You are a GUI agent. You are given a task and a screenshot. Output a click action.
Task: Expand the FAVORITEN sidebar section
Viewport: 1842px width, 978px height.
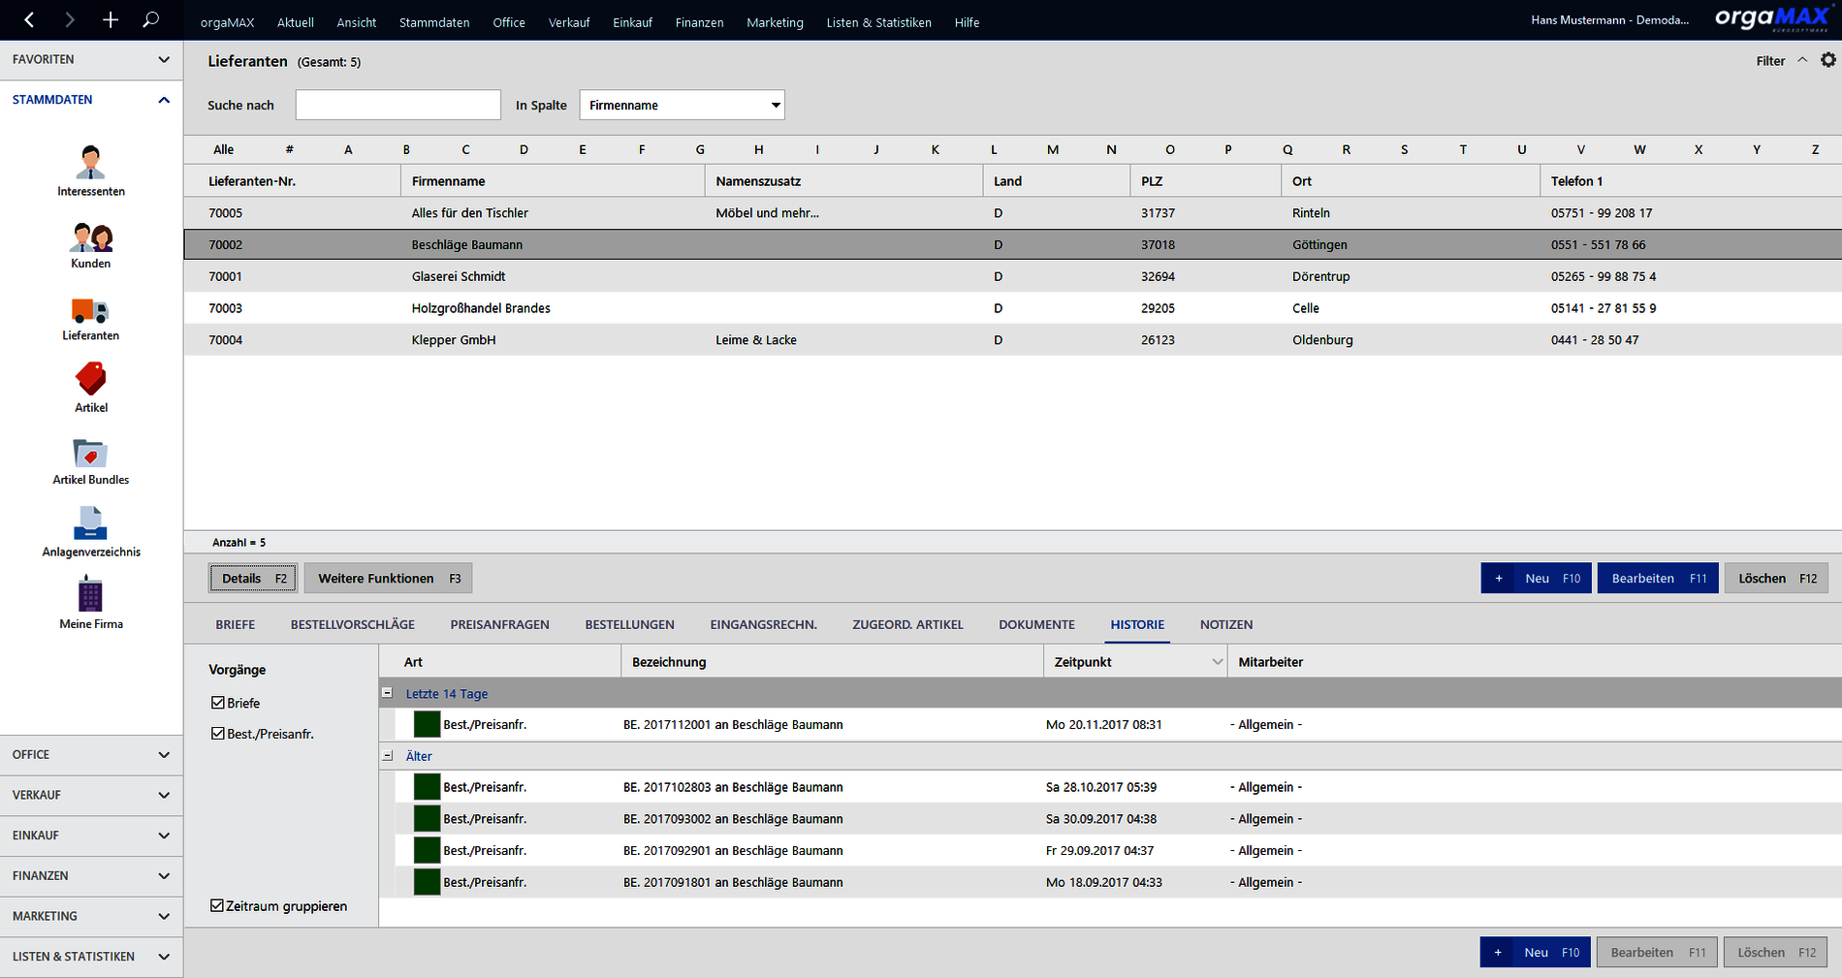[91, 60]
